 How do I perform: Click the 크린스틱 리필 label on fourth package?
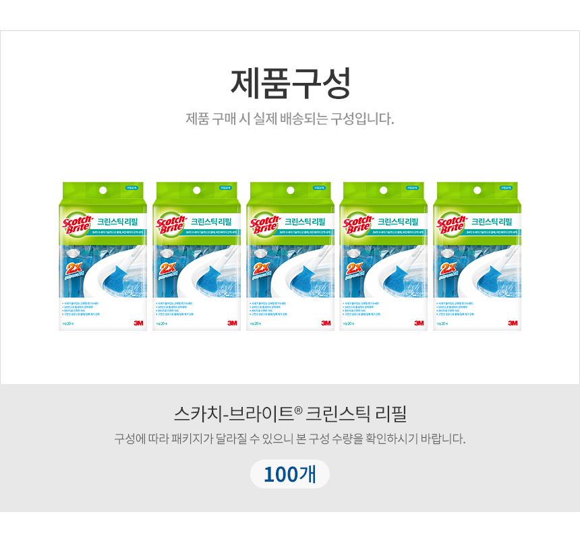point(398,222)
